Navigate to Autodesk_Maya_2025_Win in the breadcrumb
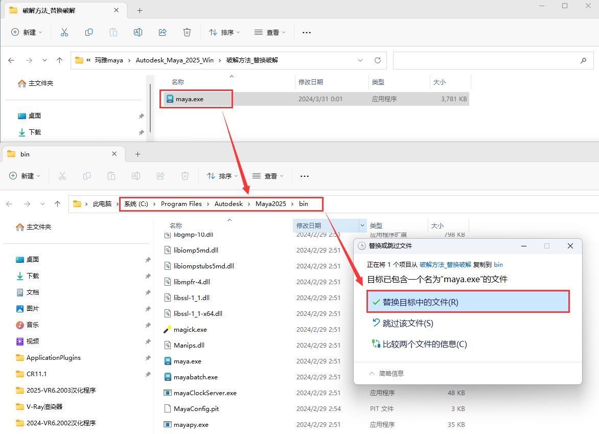Screen dimensions: 599x434 pyautogui.click(x=175, y=60)
